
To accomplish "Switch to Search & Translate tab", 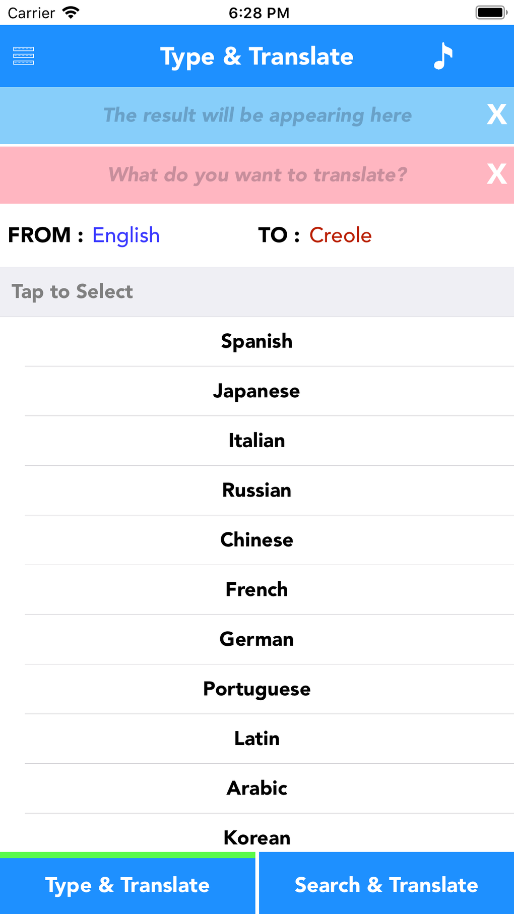I will 387,885.
